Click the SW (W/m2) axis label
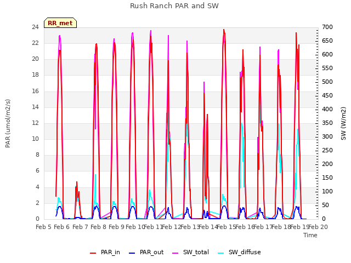This screenshot has width=351, height=263. [x=343, y=123]
